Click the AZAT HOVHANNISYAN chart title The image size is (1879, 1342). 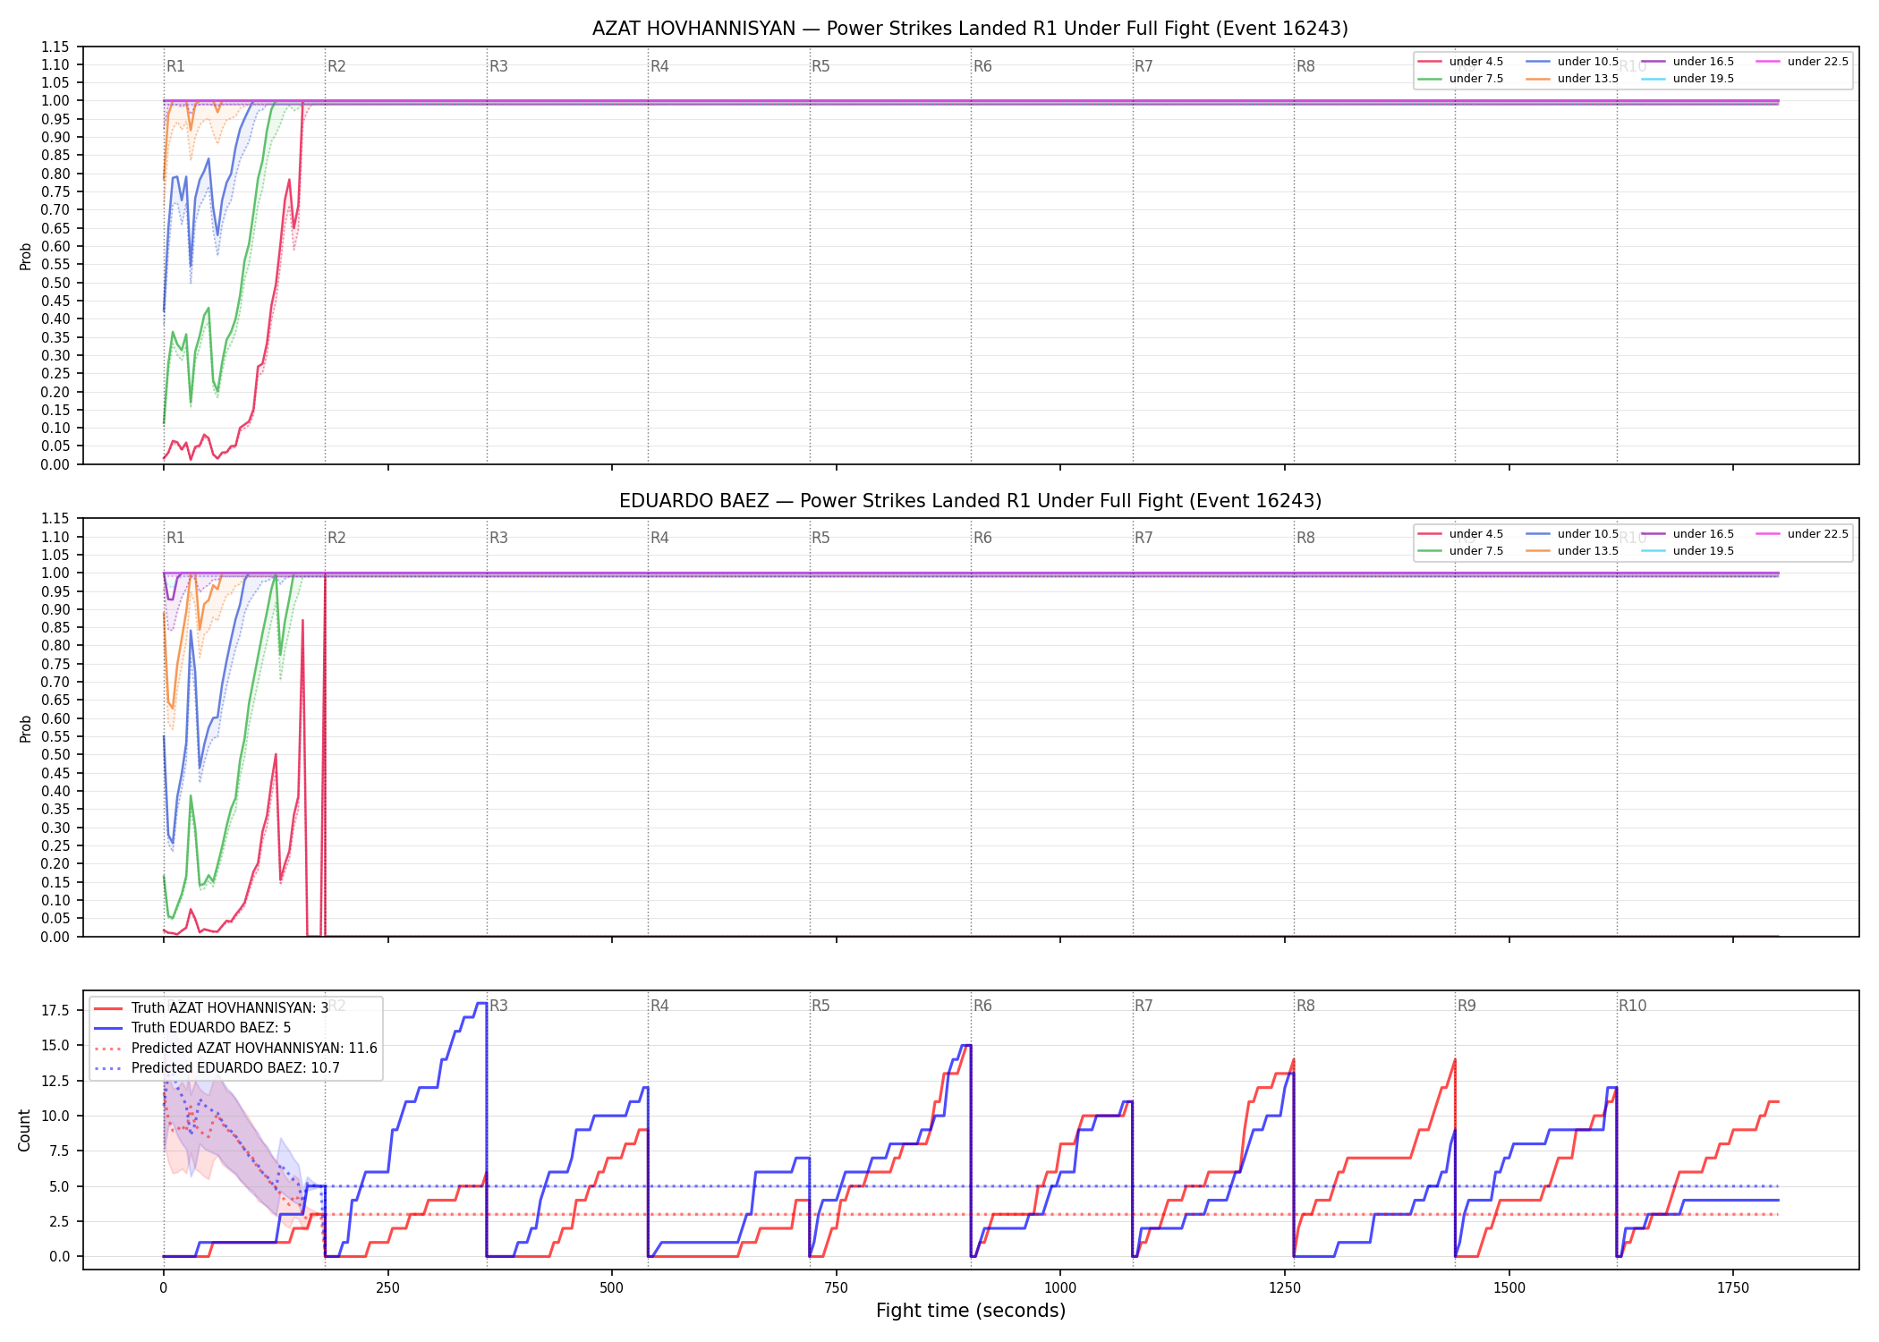(970, 29)
